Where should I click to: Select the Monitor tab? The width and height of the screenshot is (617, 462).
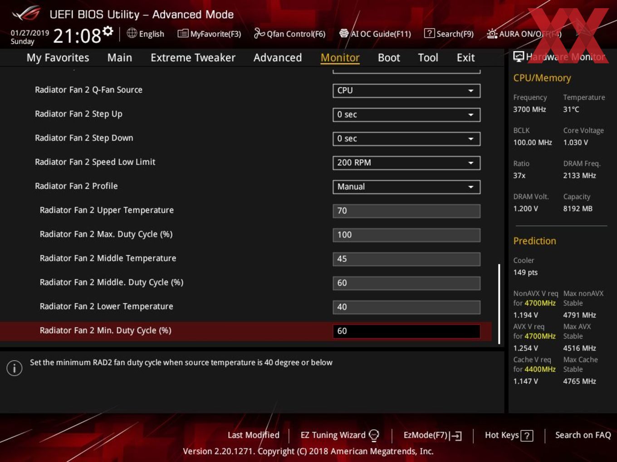tap(340, 58)
